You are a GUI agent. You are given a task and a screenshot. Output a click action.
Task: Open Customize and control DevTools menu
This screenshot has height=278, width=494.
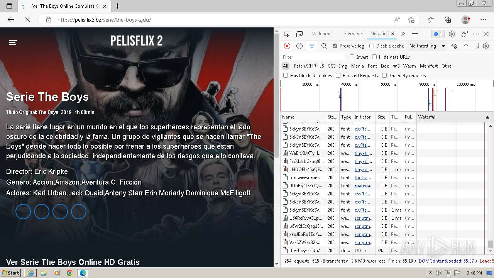click(x=476, y=34)
